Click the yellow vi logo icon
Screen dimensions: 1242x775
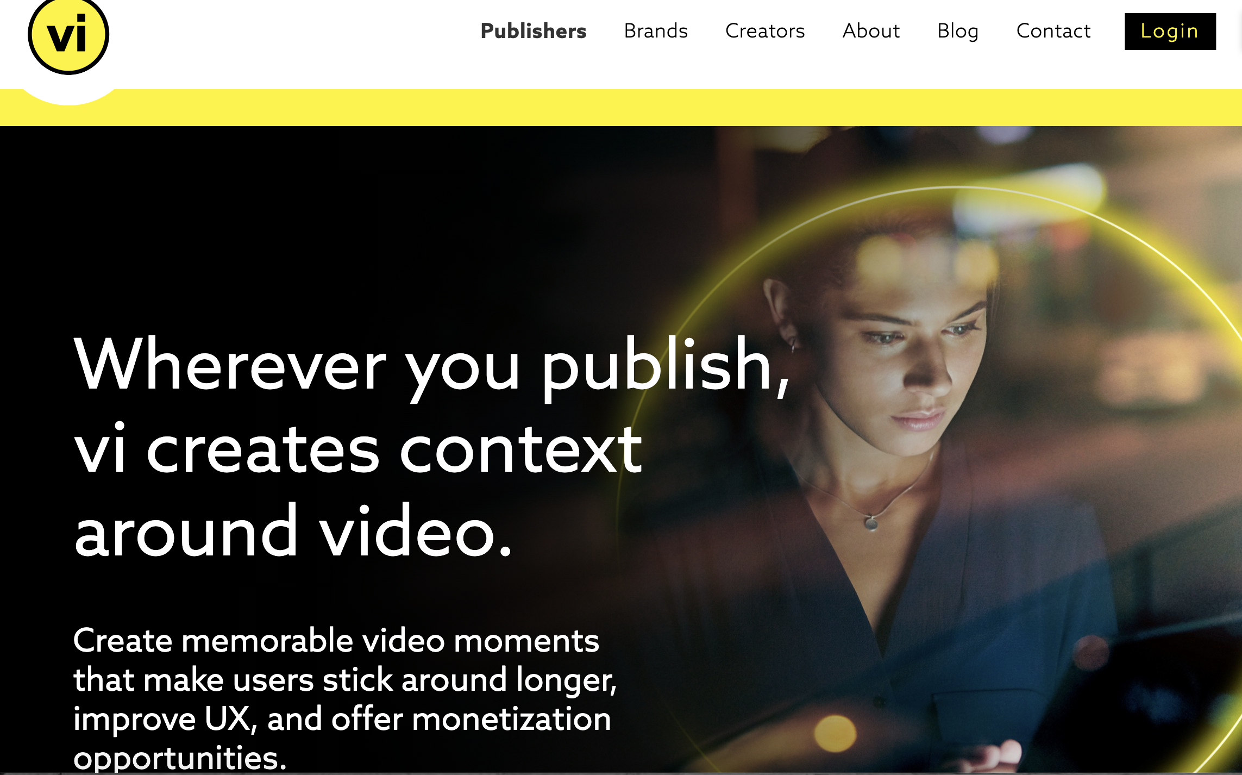[68, 35]
